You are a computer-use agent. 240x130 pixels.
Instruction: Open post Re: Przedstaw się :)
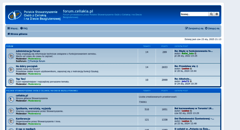pyautogui.click(x=186, y=66)
